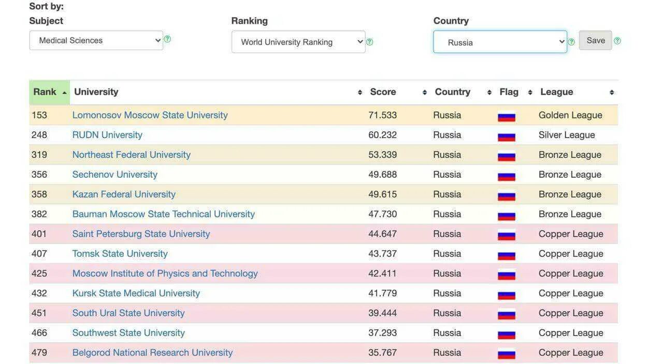663x364 pixels.
Task: Sort by the Flag column header
Action: 509,92
